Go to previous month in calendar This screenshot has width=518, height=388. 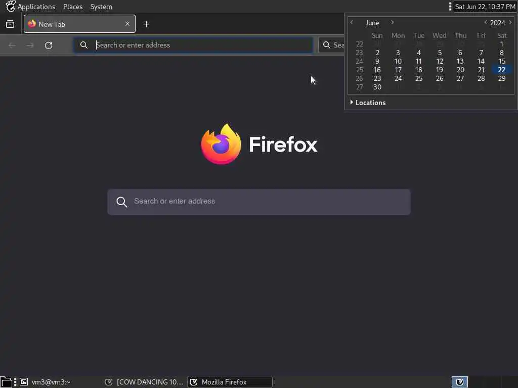[x=352, y=22]
